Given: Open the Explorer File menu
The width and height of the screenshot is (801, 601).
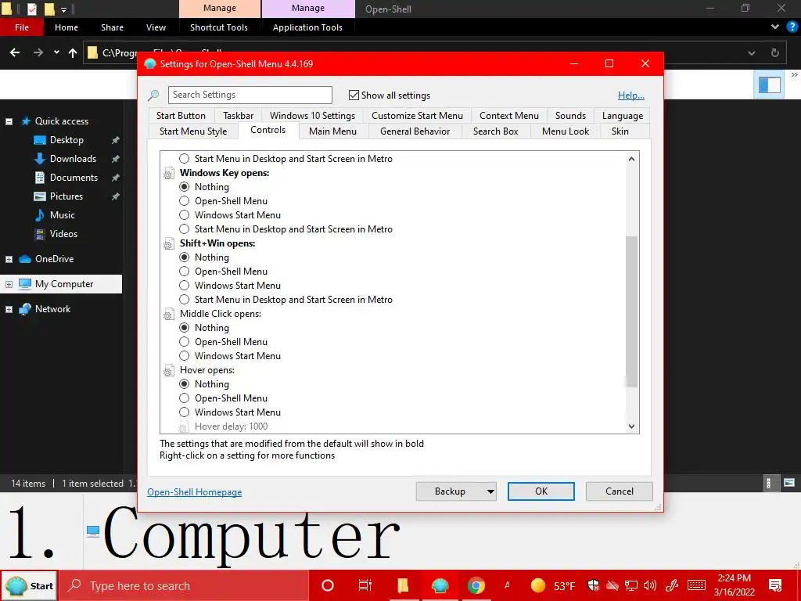Looking at the screenshot, I should [x=21, y=27].
